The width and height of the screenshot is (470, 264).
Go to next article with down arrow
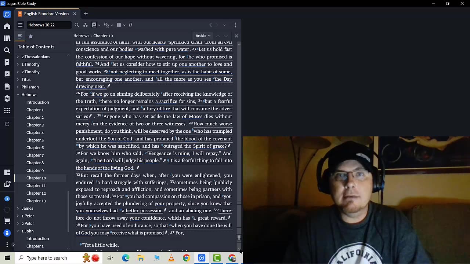[226, 36]
